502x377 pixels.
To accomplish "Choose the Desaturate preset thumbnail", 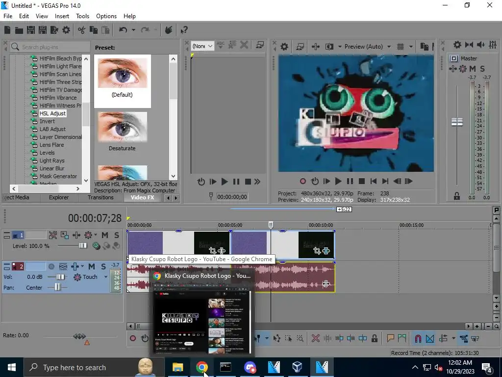I will [x=122, y=127].
